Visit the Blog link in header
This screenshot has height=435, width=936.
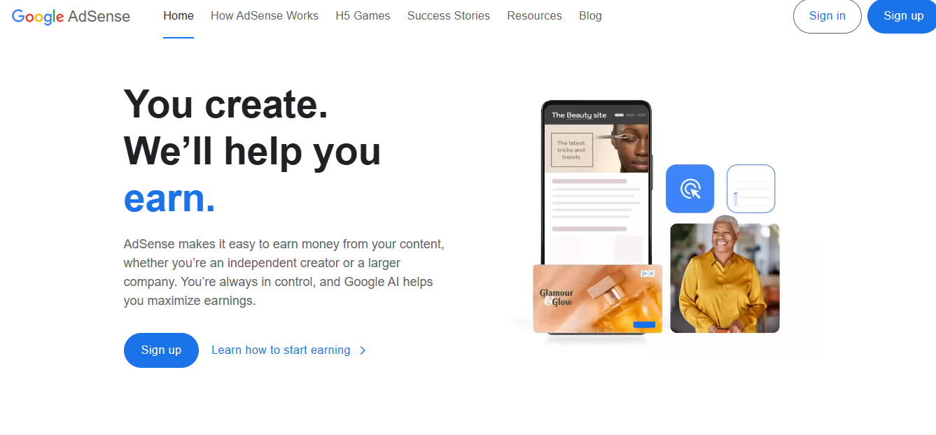pos(590,15)
